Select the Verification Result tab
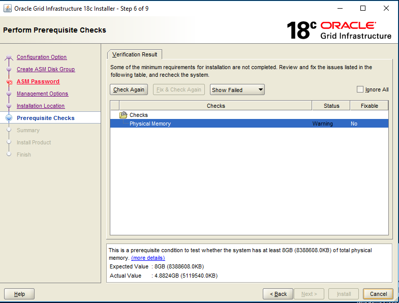The width and height of the screenshot is (399, 303). coord(135,54)
